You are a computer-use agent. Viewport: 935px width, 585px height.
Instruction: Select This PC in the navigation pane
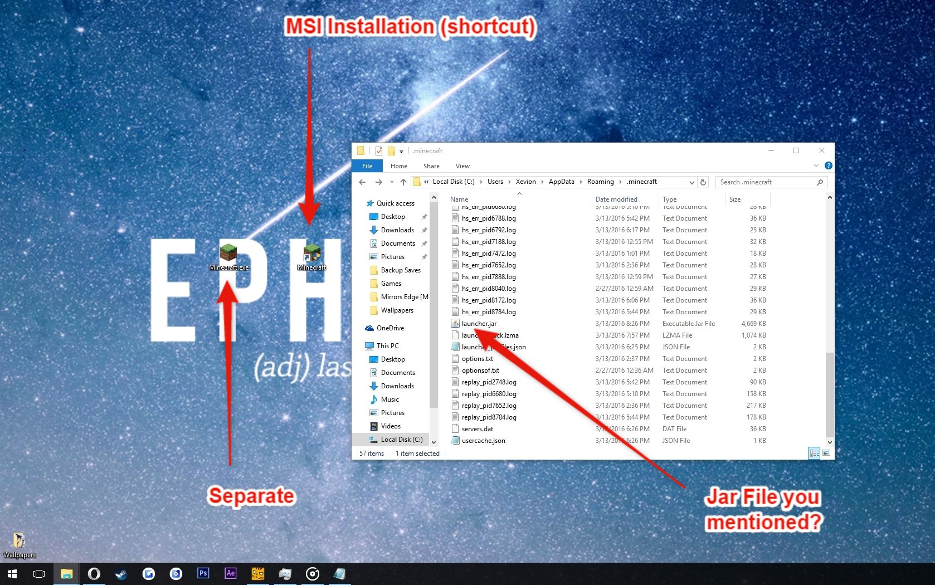(x=388, y=346)
